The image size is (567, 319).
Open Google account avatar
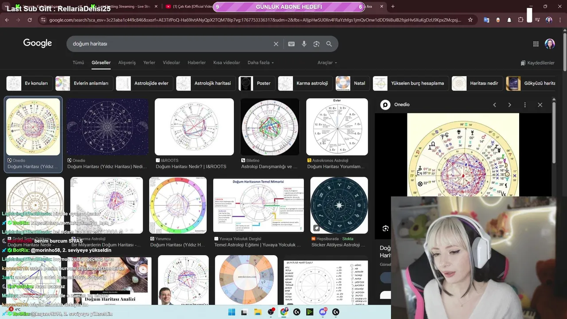tap(550, 44)
